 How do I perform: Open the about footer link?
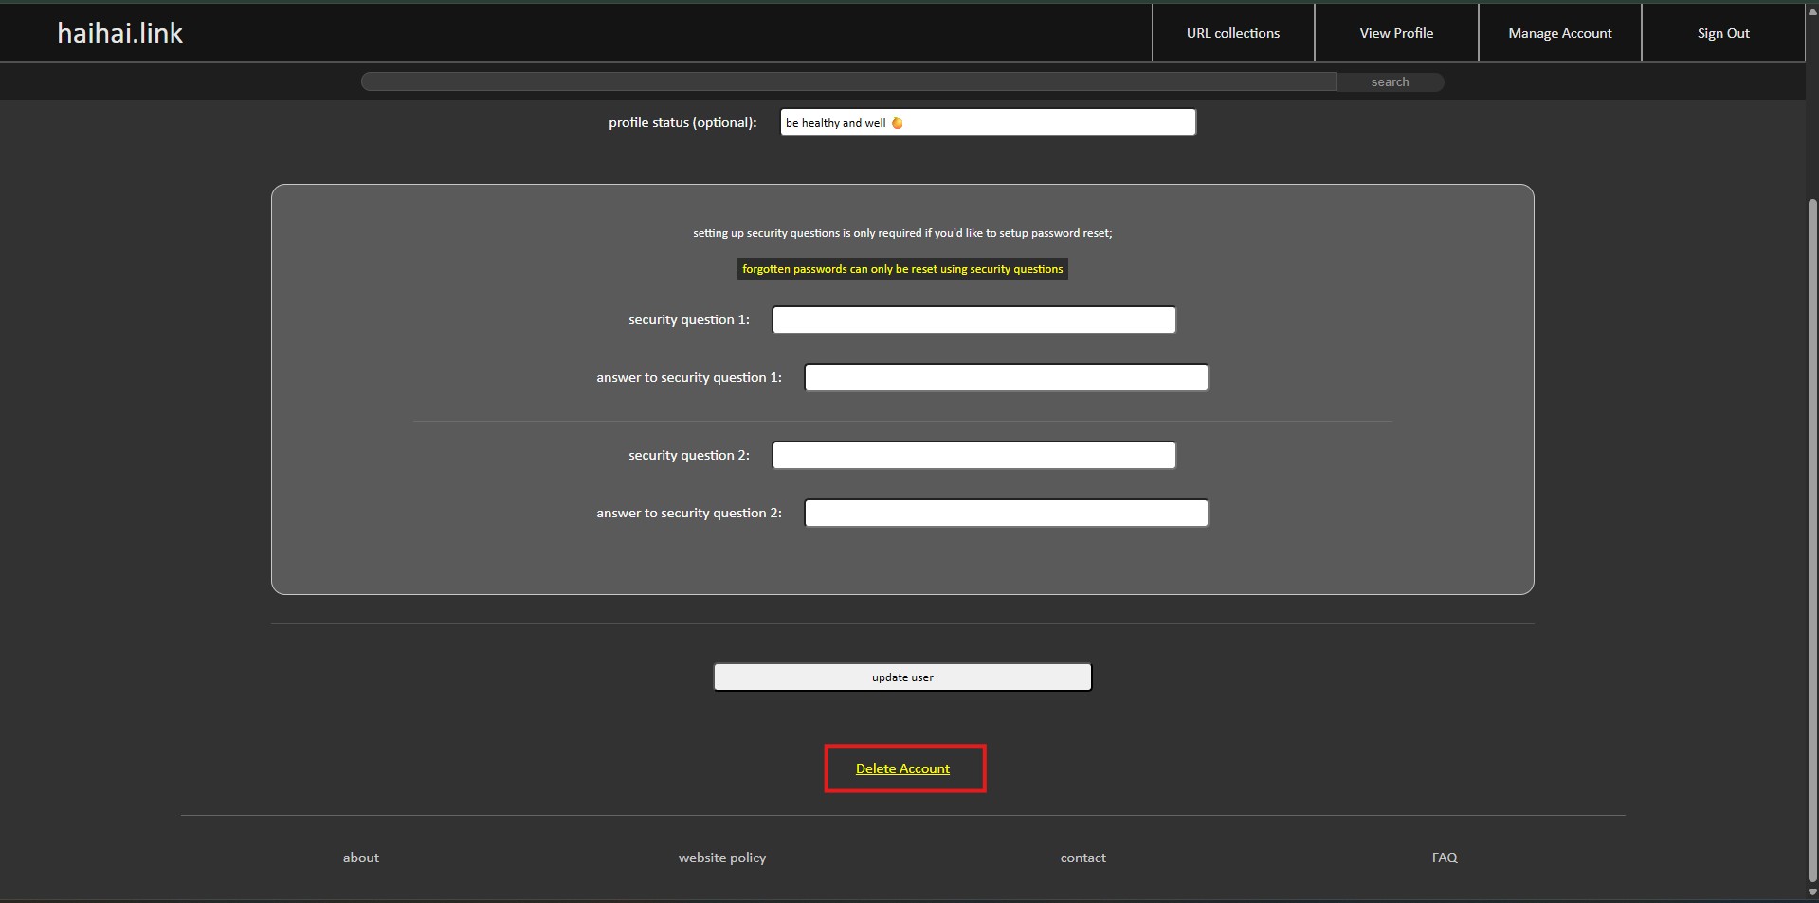(x=360, y=858)
